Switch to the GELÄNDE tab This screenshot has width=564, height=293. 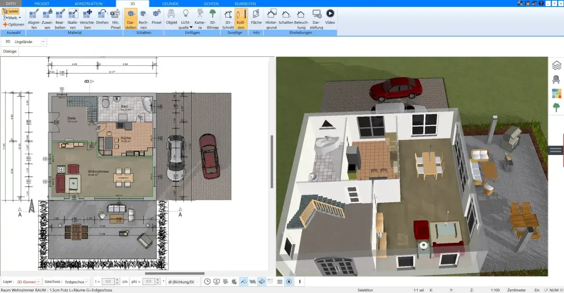tap(170, 3)
